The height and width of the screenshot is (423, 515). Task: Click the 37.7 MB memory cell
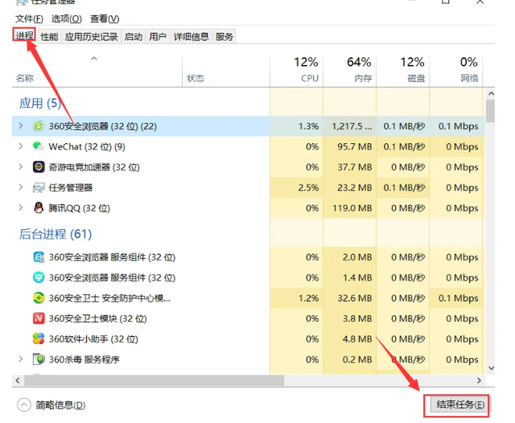tap(349, 167)
